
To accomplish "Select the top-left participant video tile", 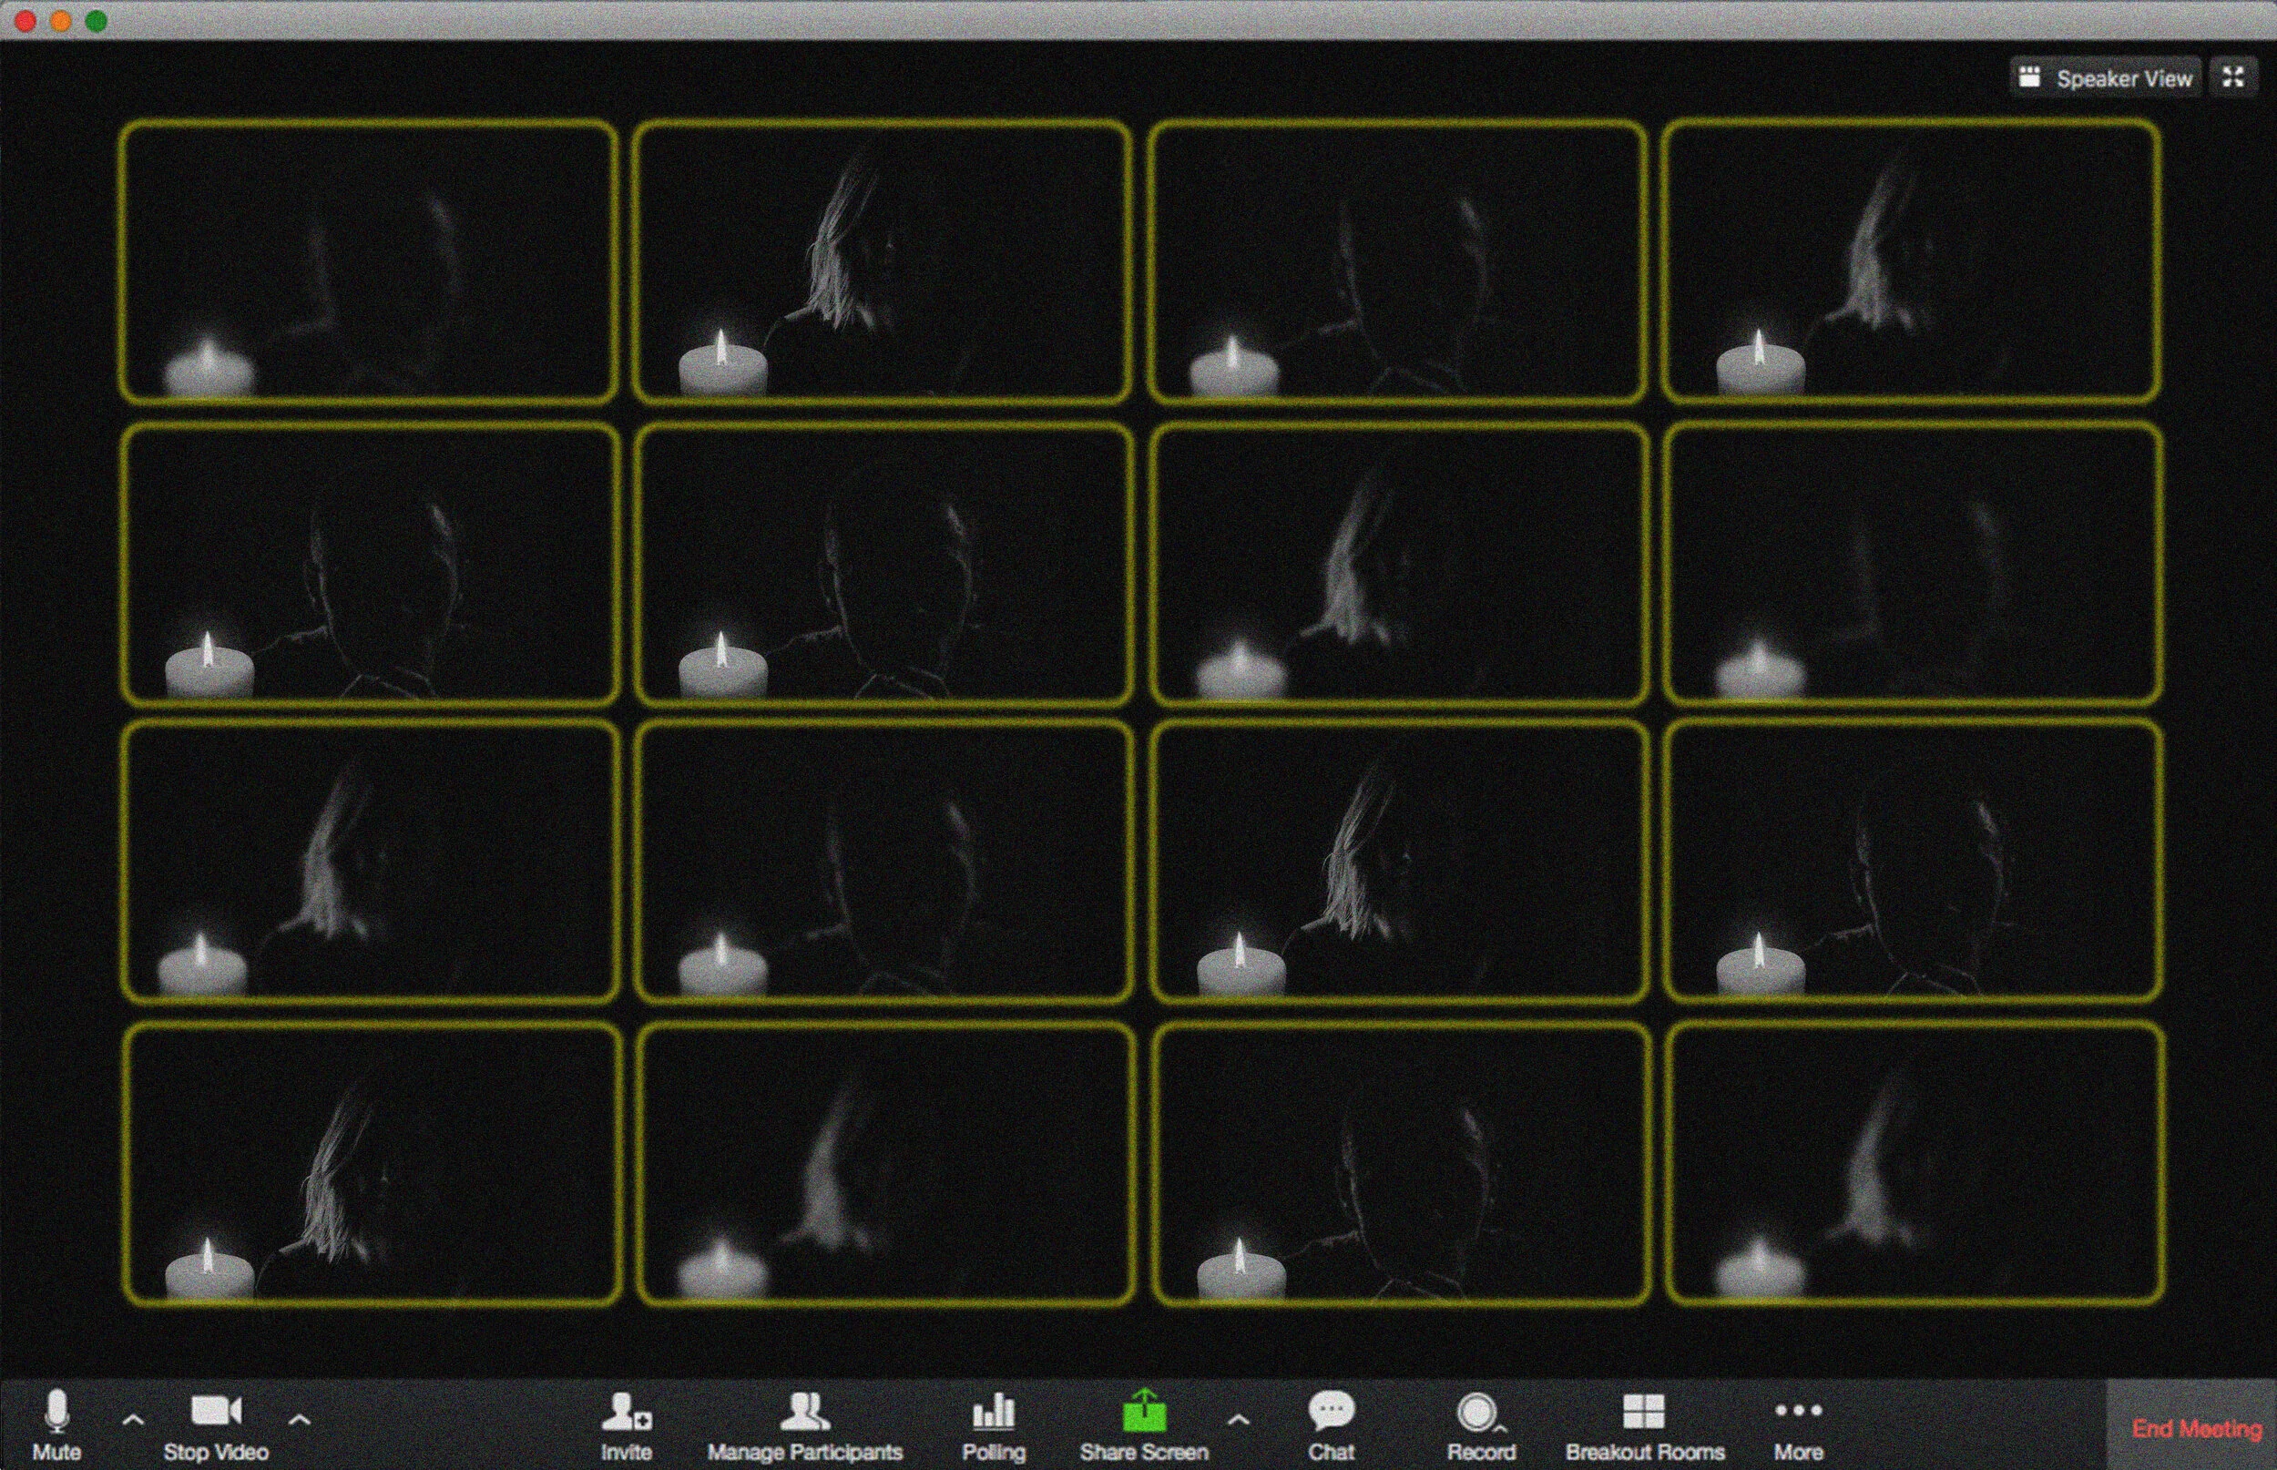I will pos(368,260).
